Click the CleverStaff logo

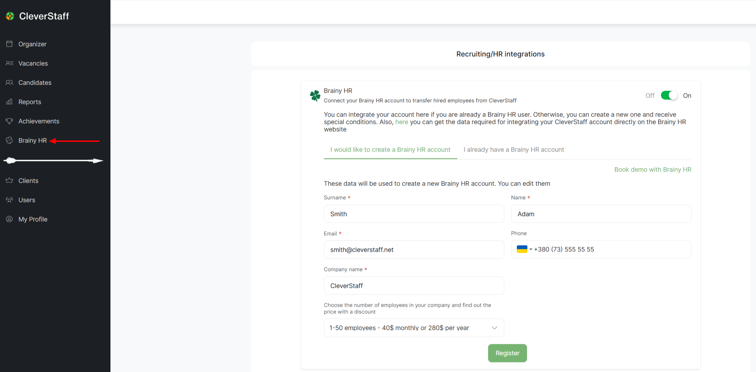click(x=38, y=16)
